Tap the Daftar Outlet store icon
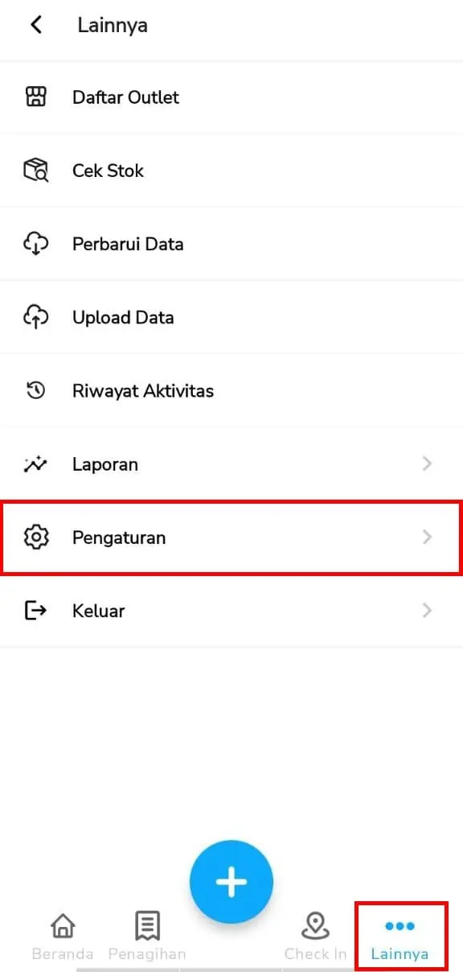Screen dimensions: 463x972 click(x=35, y=97)
